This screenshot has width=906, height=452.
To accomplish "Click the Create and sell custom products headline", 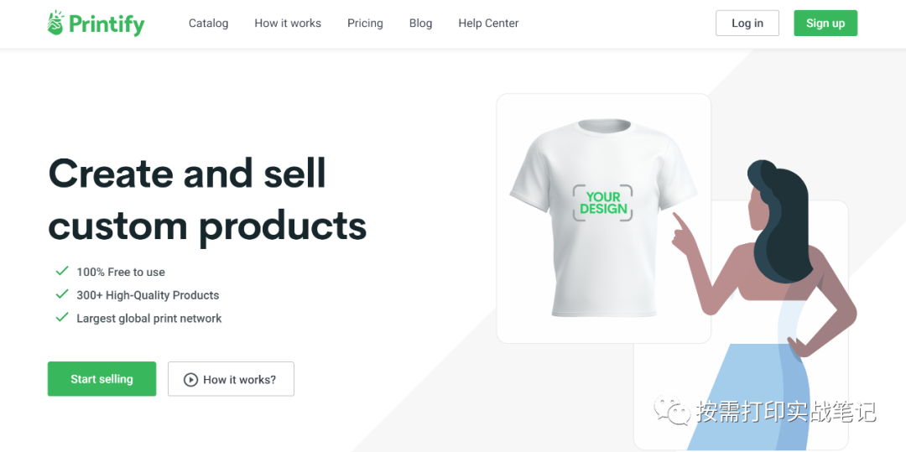I will [x=207, y=198].
